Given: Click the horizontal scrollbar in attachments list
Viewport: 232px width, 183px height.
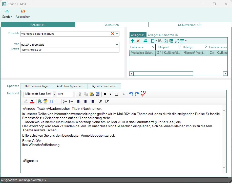Looking at the screenshot, I should point(163,74).
